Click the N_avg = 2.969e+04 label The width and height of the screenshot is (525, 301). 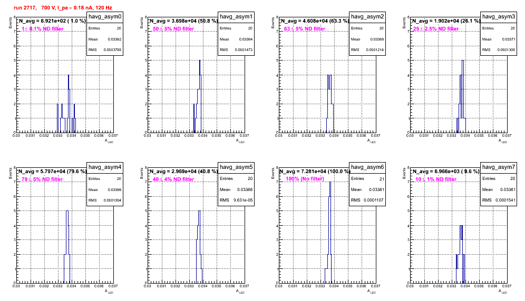pos(183,172)
